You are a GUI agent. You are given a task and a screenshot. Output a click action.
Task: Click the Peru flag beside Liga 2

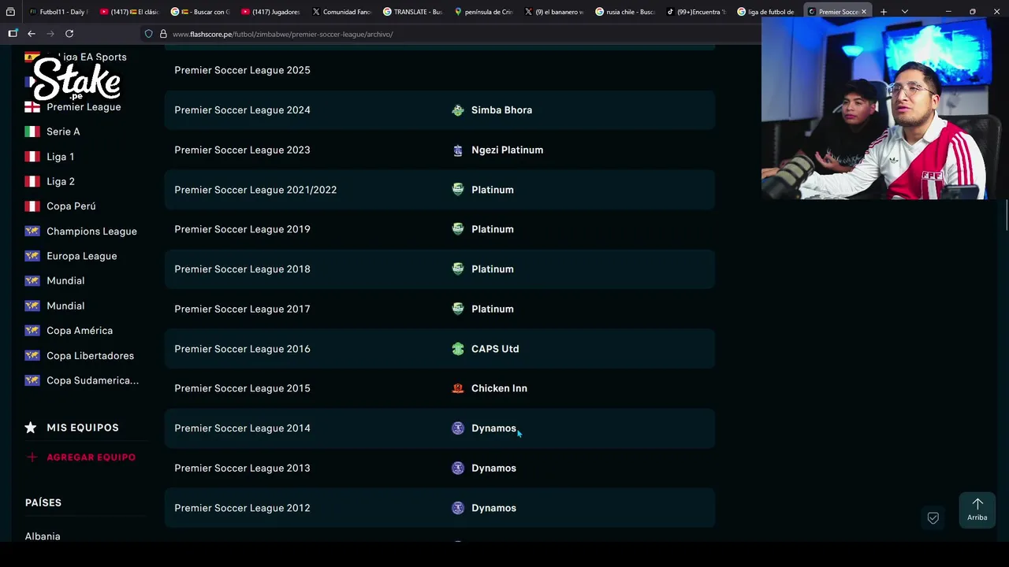pyautogui.click(x=32, y=181)
